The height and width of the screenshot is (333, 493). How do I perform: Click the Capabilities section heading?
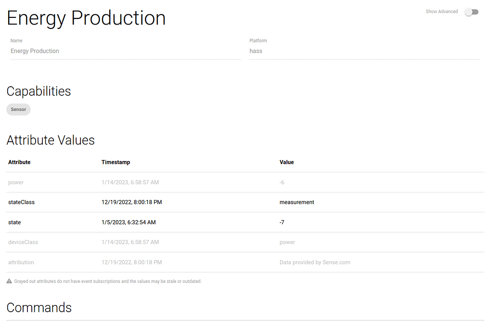pos(39,91)
